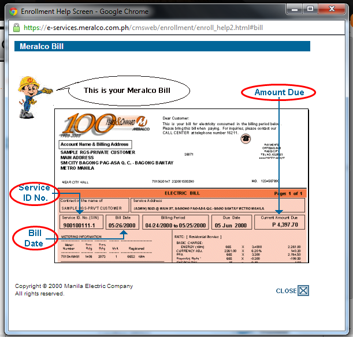
Task: Click the 'ELECTRIC BILL' heading
Action: click(x=182, y=193)
